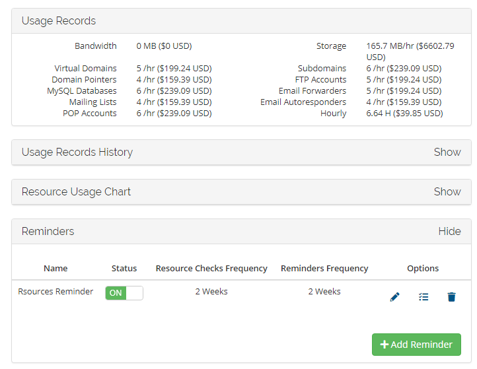Click the Hourly label
This screenshot has height=369, width=477.
(x=334, y=114)
